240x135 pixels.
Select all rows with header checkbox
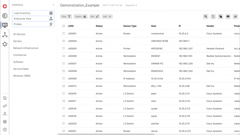[64, 26]
